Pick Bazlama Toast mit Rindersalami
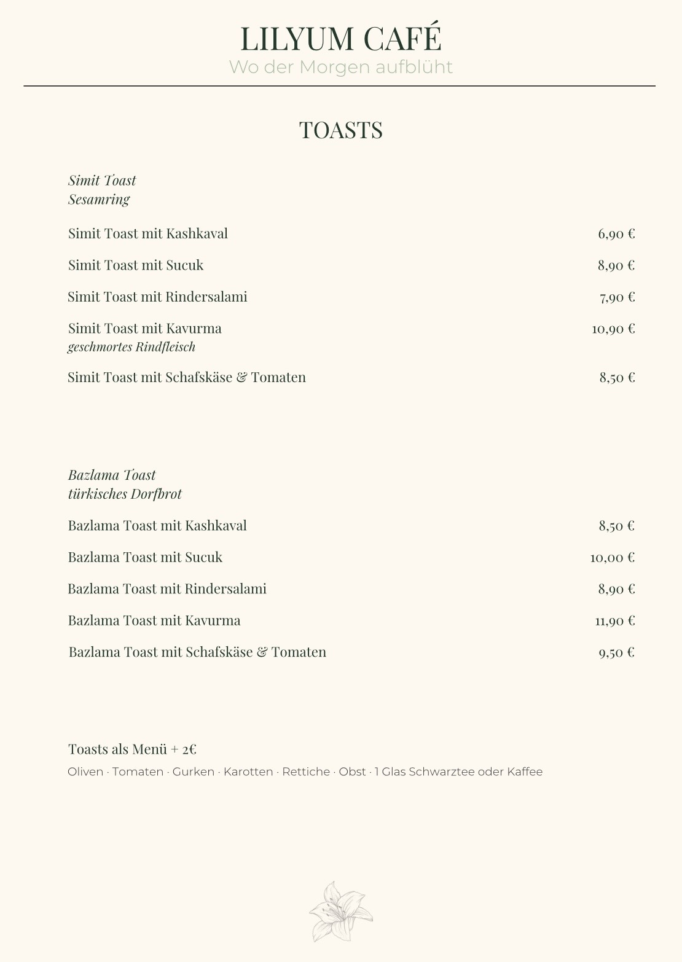This screenshot has height=962, width=682. click(167, 589)
